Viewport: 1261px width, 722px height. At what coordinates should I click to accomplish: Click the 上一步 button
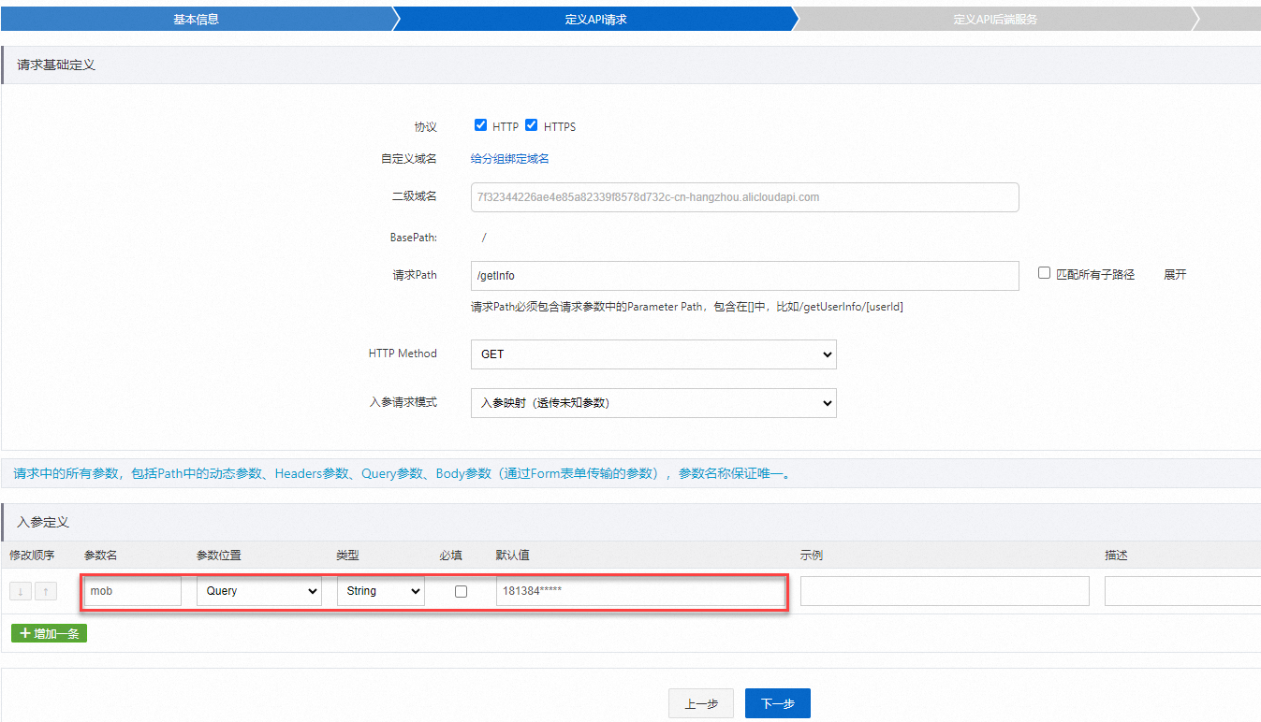(x=700, y=704)
